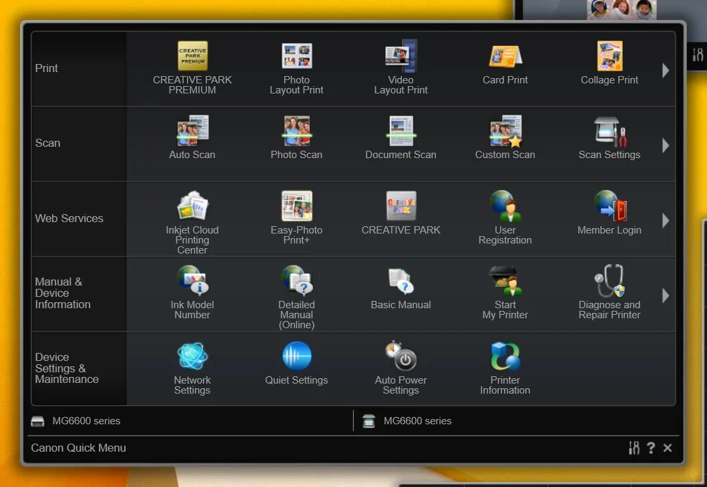707x487 pixels.
Task: Select the Scan category
Action: (x=79, y=143)
